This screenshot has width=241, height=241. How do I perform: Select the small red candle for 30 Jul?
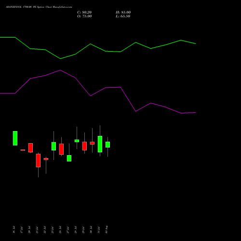point(92,143)
